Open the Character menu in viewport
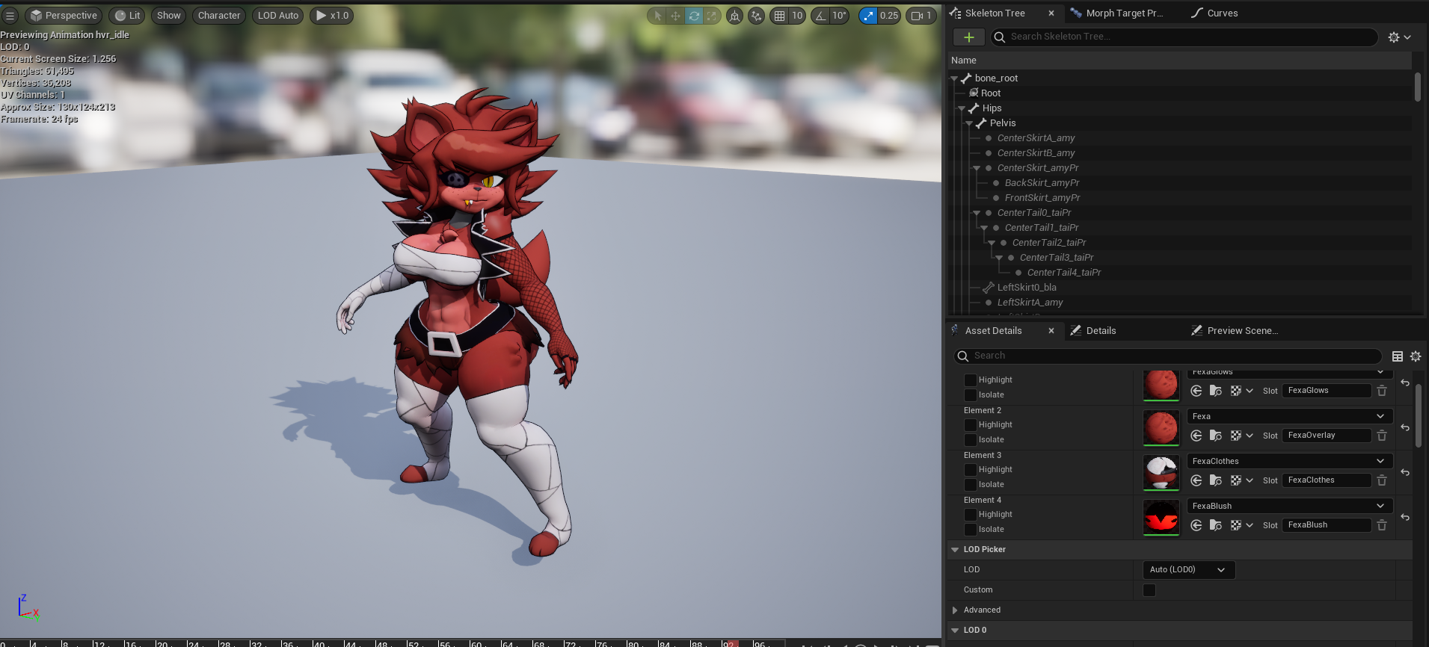The width and height of the screenshot is (1429, 647). [x=219, y=16]
